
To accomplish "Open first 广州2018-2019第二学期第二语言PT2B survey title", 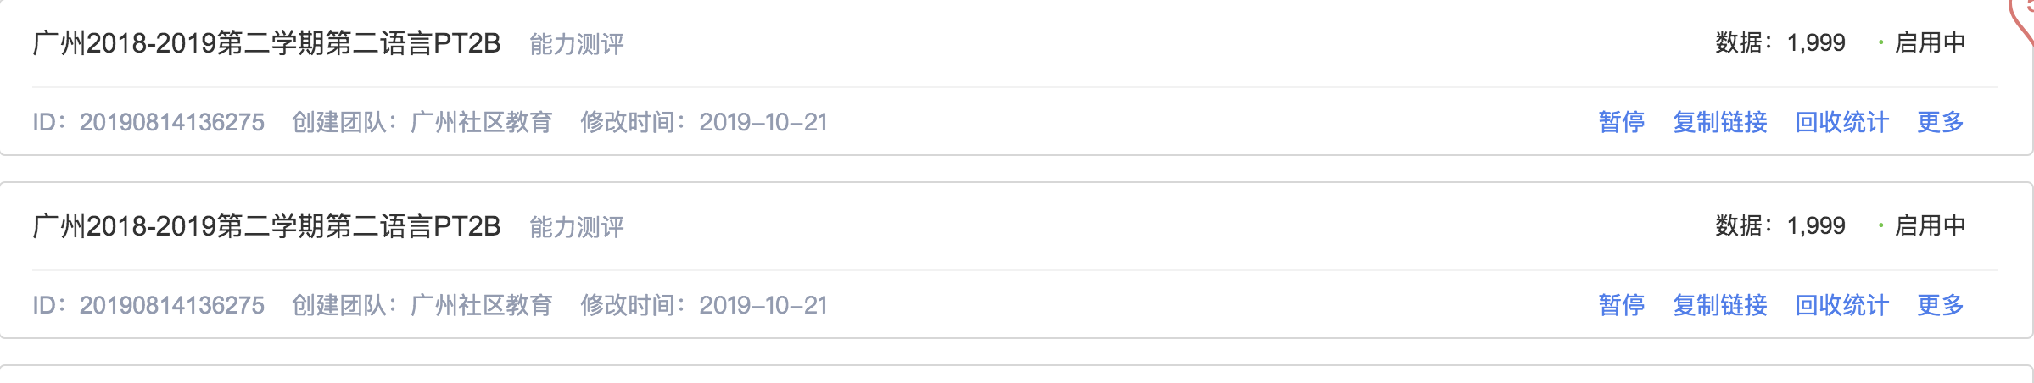I will click(x=266, y=43).
